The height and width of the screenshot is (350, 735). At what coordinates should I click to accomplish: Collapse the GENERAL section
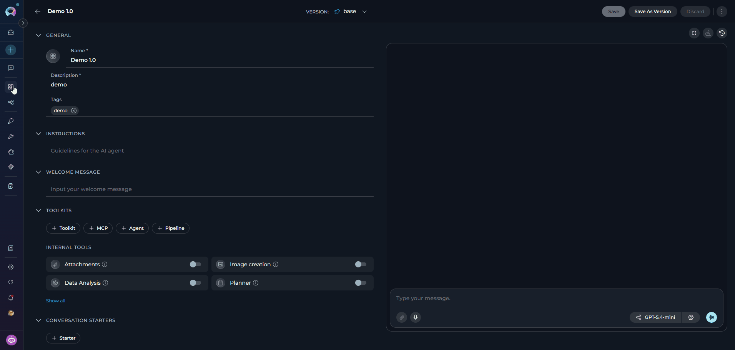coord(38,35)
